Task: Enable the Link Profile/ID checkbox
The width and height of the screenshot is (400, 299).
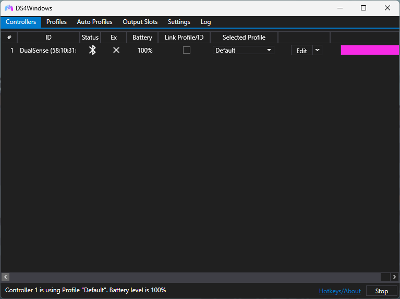Action: 187,50
